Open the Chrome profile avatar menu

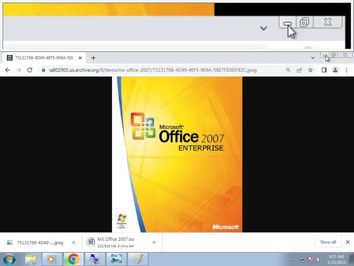[335, 70]
